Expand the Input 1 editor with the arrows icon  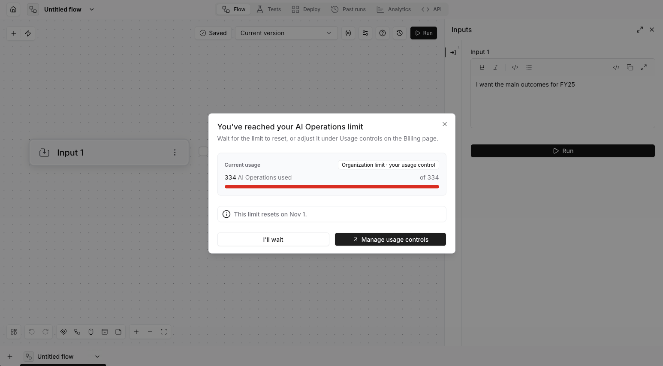point(644,67)
